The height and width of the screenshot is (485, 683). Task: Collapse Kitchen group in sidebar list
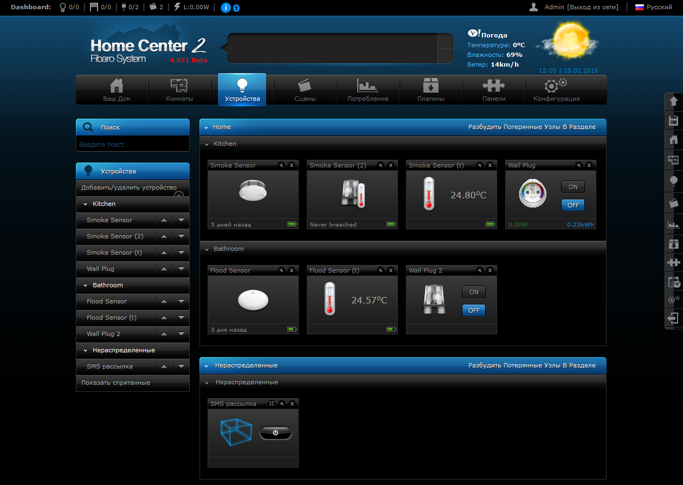click(x=86, y=204)
